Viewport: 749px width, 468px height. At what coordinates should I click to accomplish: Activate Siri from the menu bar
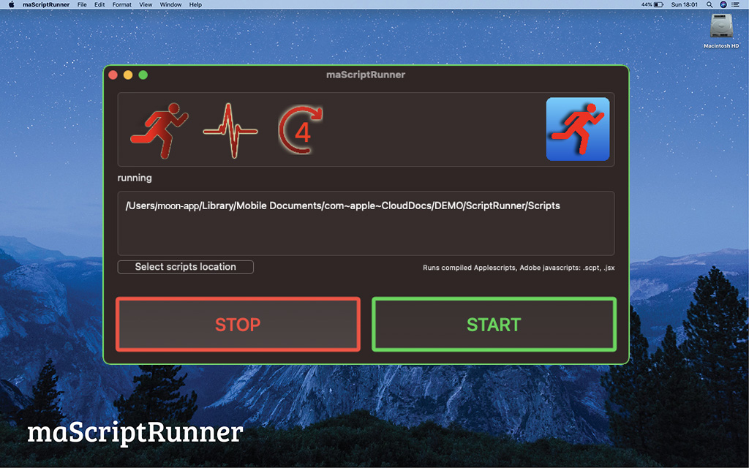(x=723, y=4)
